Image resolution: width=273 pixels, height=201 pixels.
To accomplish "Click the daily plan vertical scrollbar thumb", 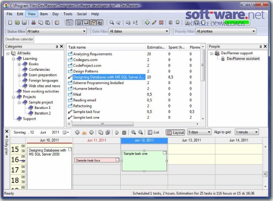I will pyautogui.click(x=265, y=174).
